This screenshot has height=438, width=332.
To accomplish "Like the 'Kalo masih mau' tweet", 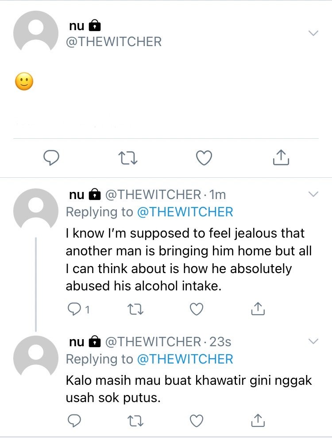I will point(197,421).
